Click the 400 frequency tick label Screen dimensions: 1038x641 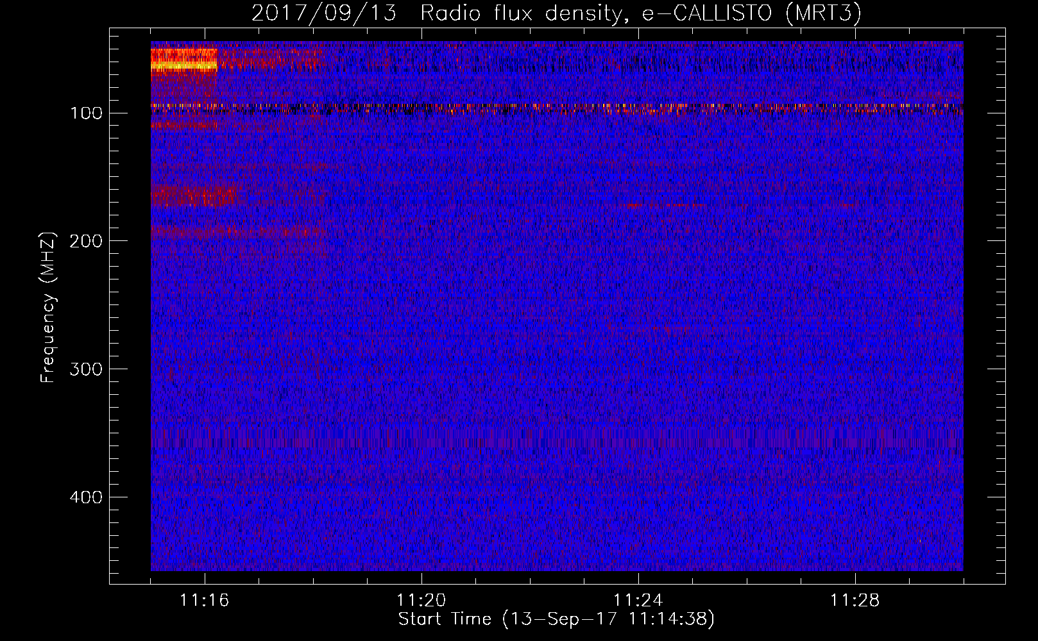pyautogui.click(x=86, y=497)
